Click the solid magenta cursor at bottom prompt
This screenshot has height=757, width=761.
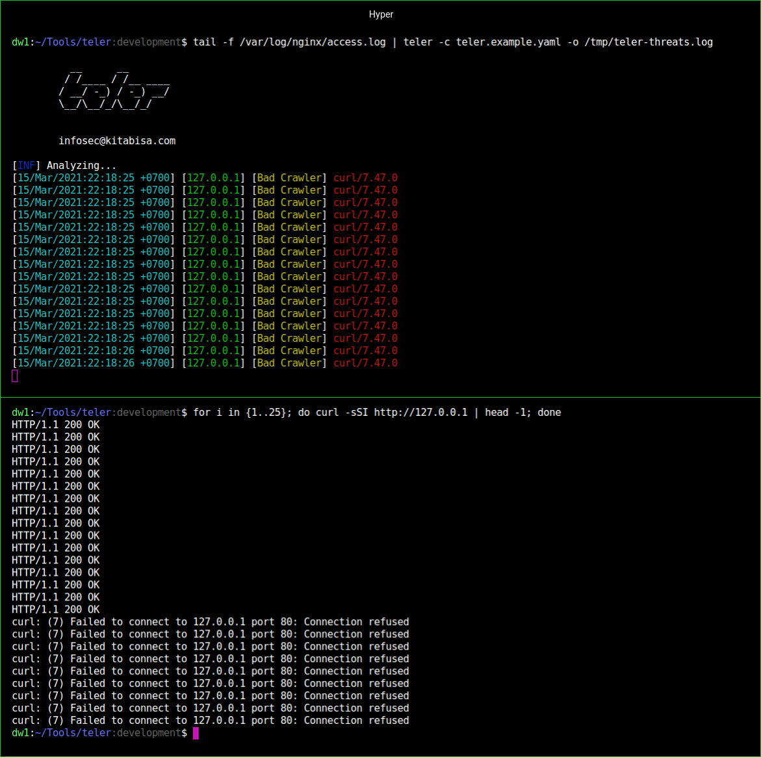[196, 733]
